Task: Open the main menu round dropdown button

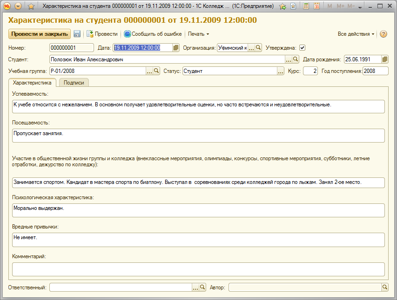Action: click(18, 6)
